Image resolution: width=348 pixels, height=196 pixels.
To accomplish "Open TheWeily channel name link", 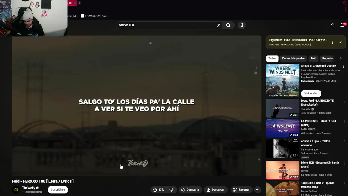I will [29, 188].
